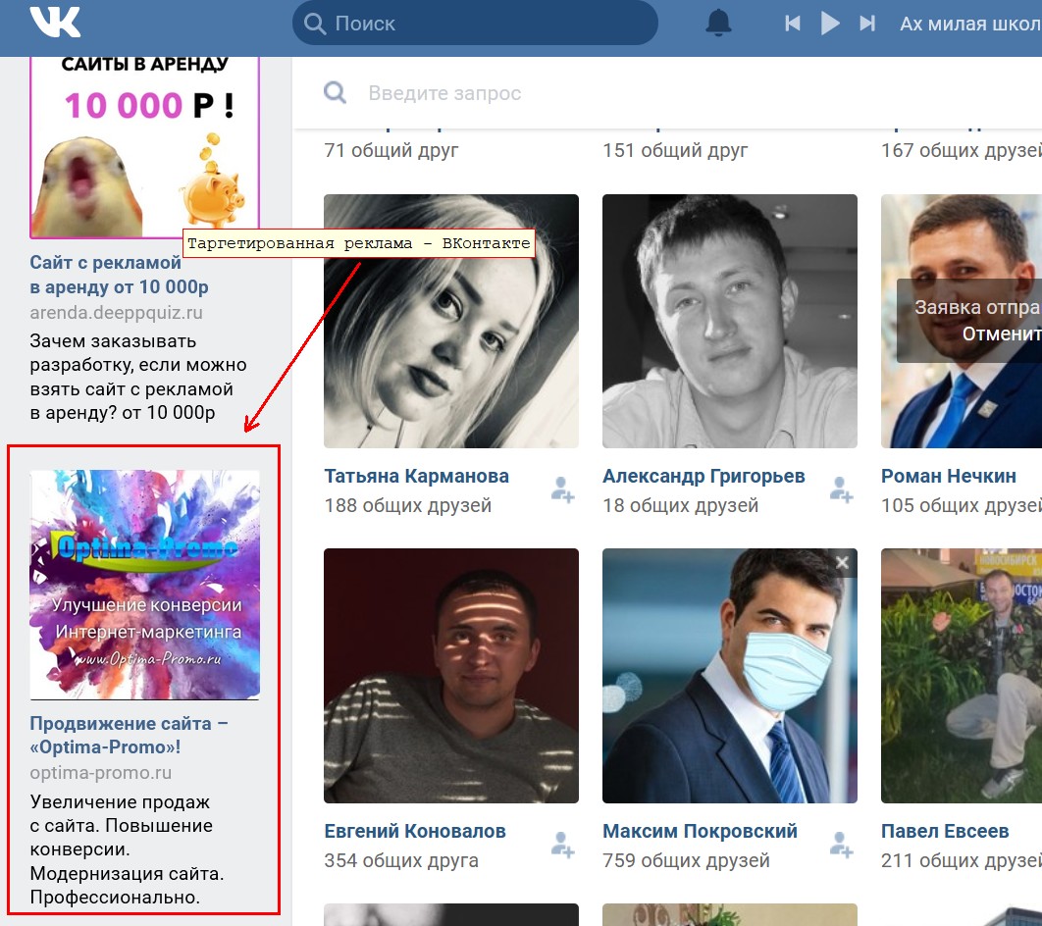Open the 'Ах милая школ' track title

point(970,24)
